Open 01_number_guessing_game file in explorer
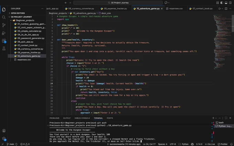The width and height of the screenshot is (234, 146). click(27, 24)
